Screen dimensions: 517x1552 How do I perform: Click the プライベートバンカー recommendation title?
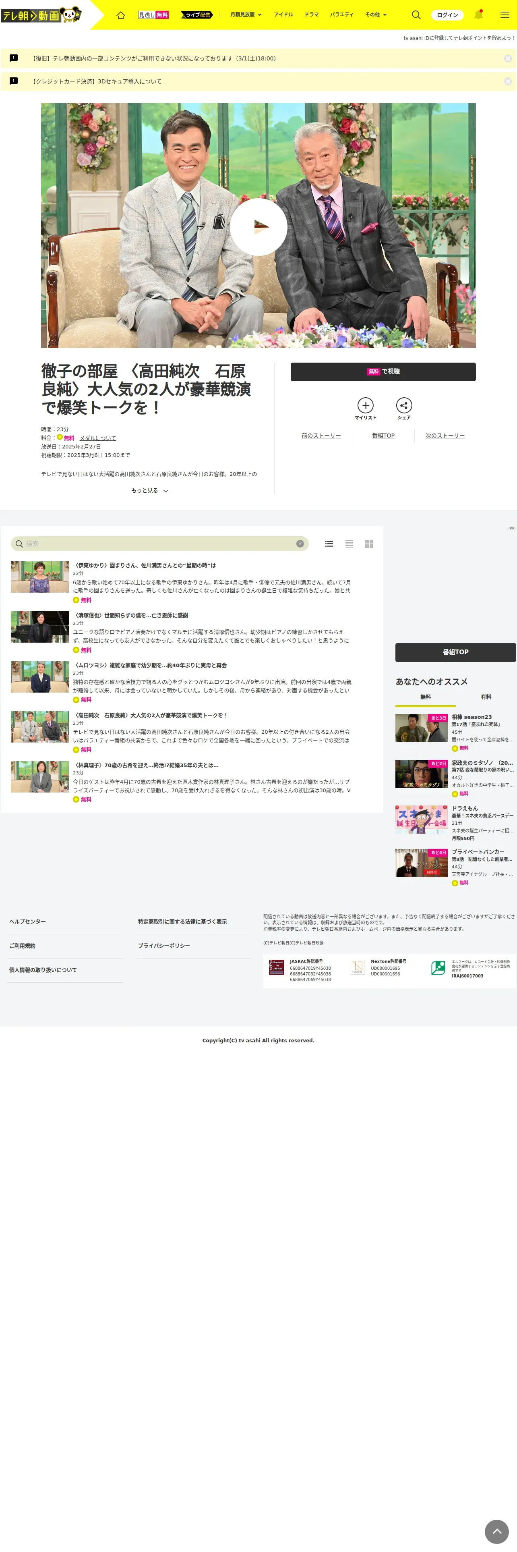[478, 852]
